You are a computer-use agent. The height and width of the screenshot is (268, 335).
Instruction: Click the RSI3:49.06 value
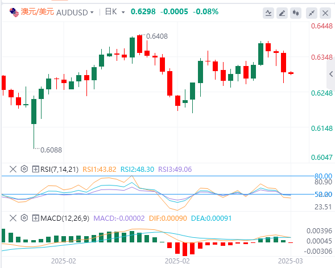point(175,169)
